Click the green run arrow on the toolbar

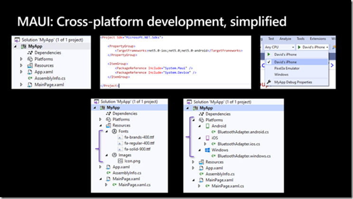click(x=299, y=47)
